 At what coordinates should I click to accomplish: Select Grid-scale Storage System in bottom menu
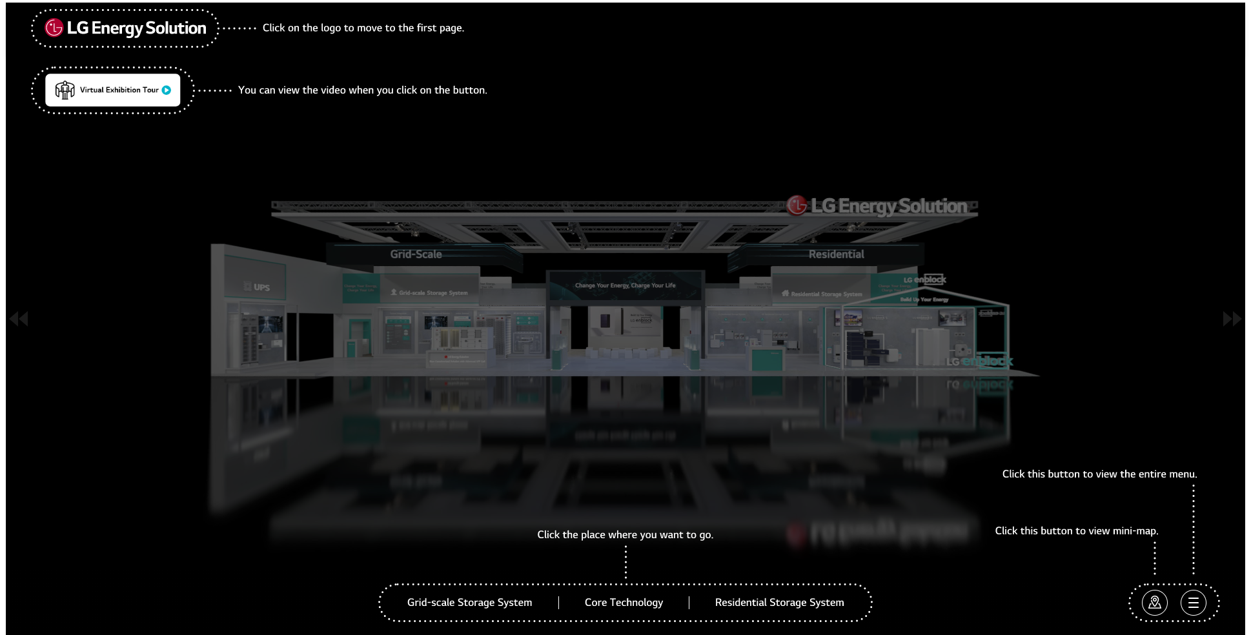tap(469, 602)
